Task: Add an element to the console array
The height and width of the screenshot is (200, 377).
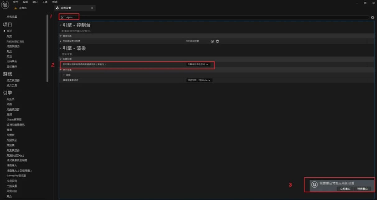Action: (212, 41)
